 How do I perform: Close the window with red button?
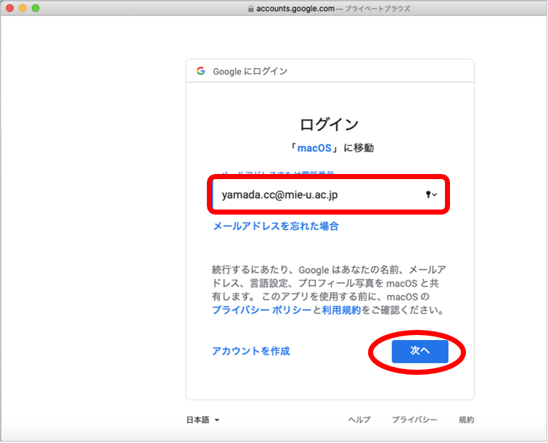[9, 8]
